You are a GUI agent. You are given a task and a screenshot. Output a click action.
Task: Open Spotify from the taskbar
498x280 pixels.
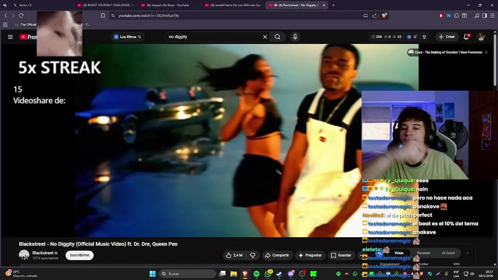256,274
